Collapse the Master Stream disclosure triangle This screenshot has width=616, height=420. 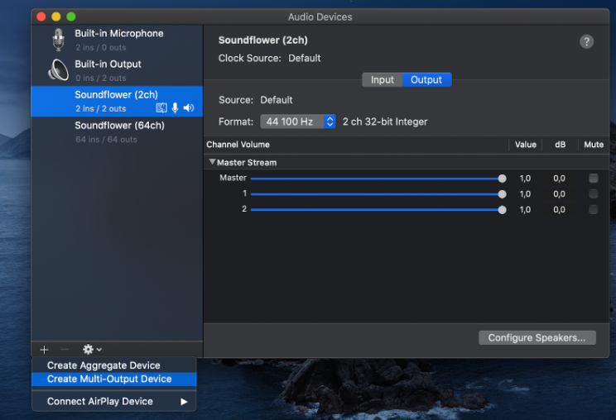click(x=212, y=162)
